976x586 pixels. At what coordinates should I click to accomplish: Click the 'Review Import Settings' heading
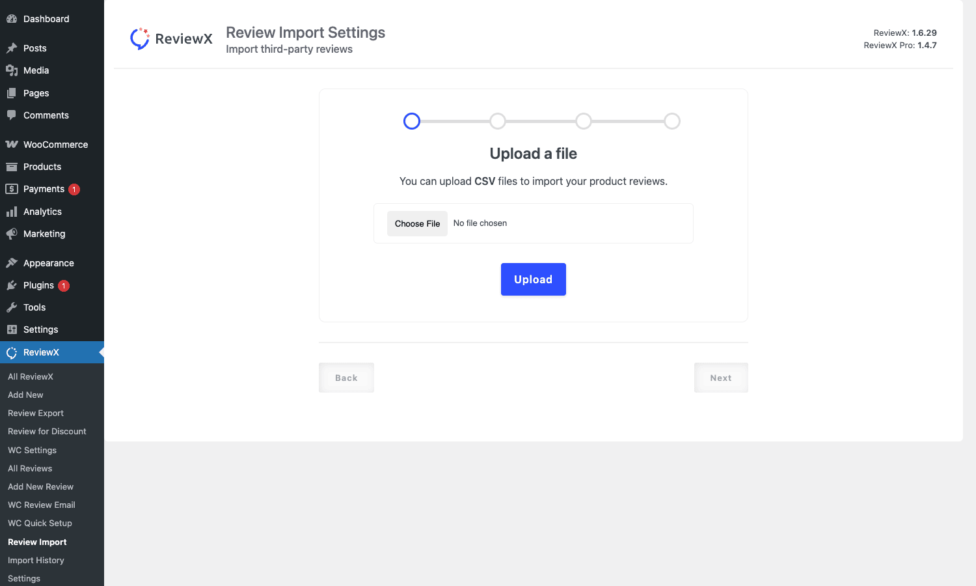click(x=305, y=33)
